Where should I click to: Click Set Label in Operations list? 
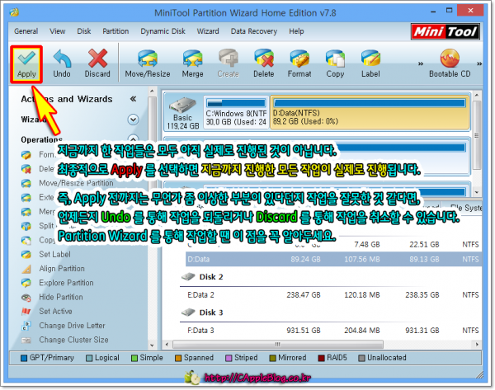(54, 254)
